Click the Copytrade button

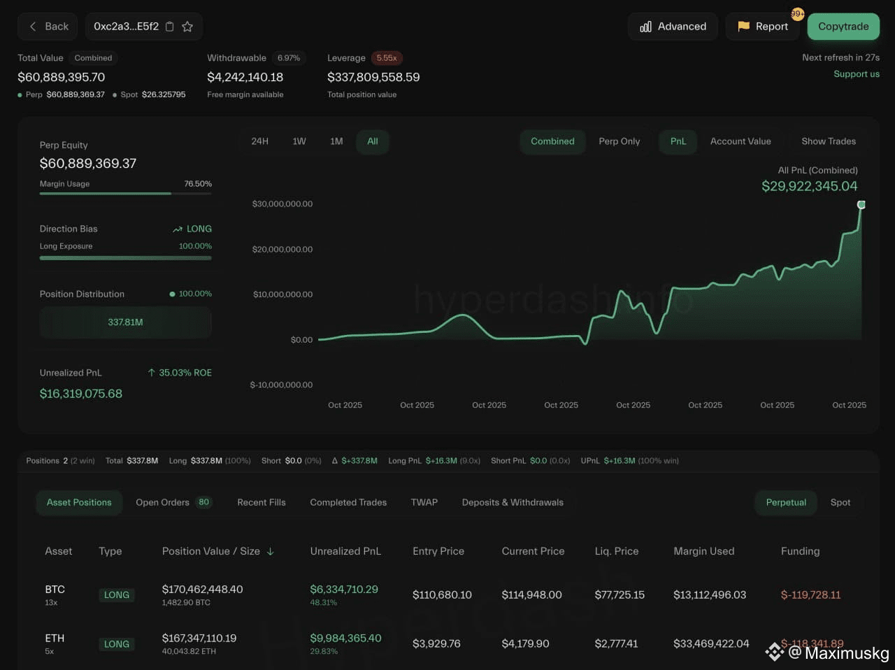click(x=843, y=27)
